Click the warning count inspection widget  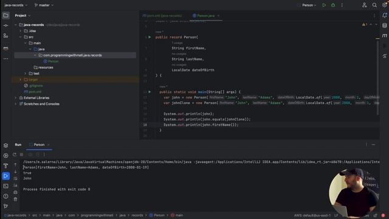click(x=365, y=24)
